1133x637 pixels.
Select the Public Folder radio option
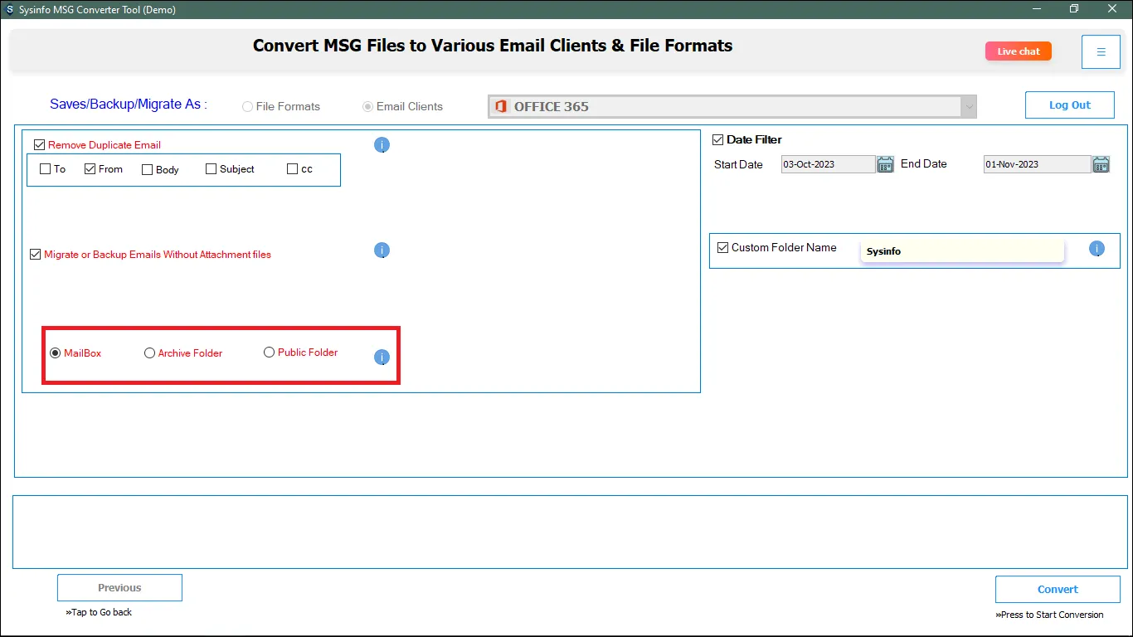click(x=269, y=353)
